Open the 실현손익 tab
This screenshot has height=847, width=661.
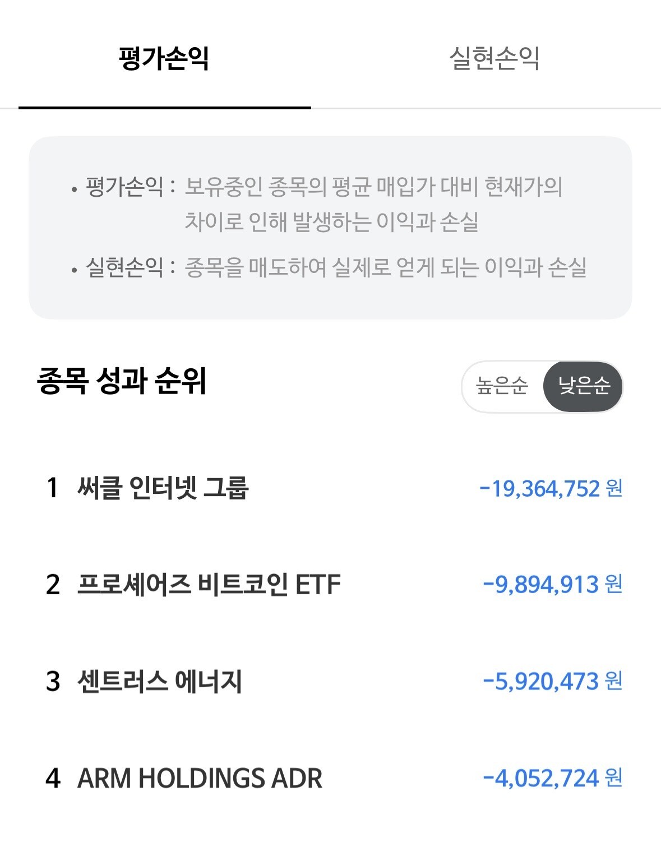[494, 58]
